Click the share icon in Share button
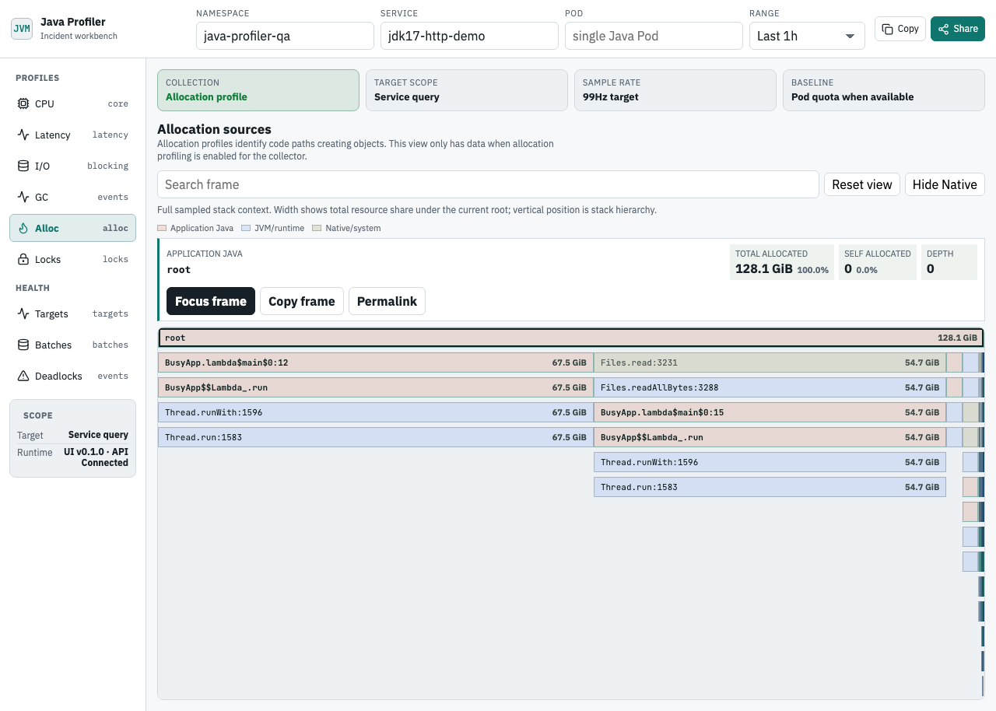Image resolution: width=996 pixels, height=711 pixels. 944,29
